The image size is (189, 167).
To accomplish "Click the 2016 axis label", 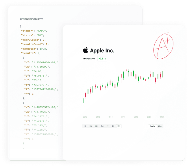I will click(x=123, y=117).
